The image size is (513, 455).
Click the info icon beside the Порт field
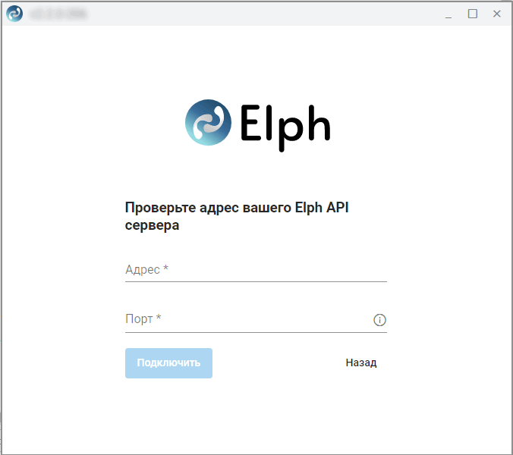[379, 320]
